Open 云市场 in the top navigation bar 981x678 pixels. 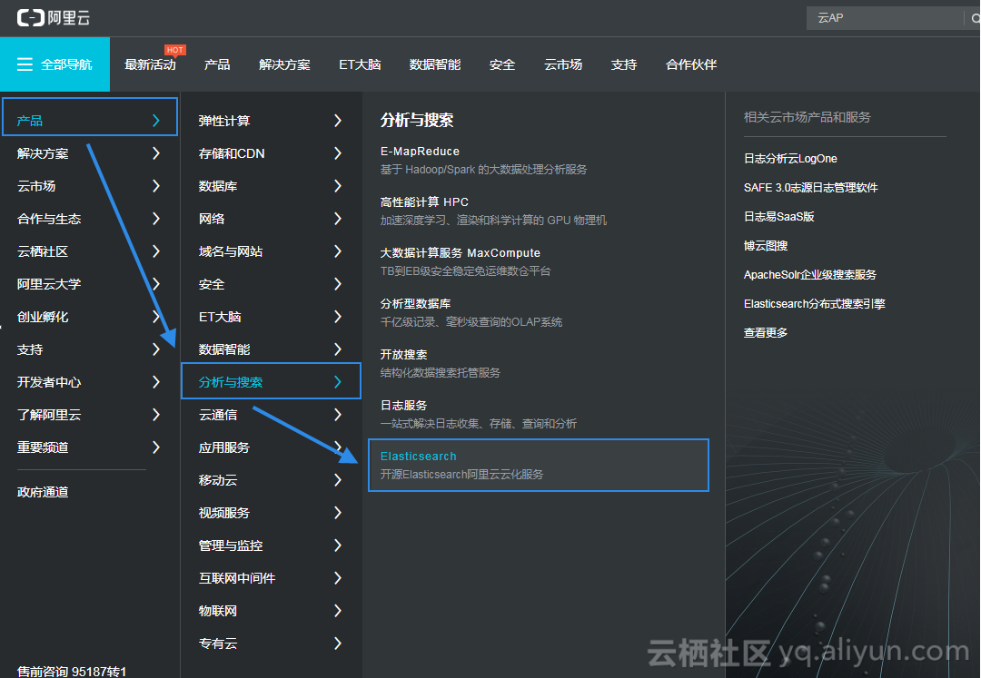[563, 64]
